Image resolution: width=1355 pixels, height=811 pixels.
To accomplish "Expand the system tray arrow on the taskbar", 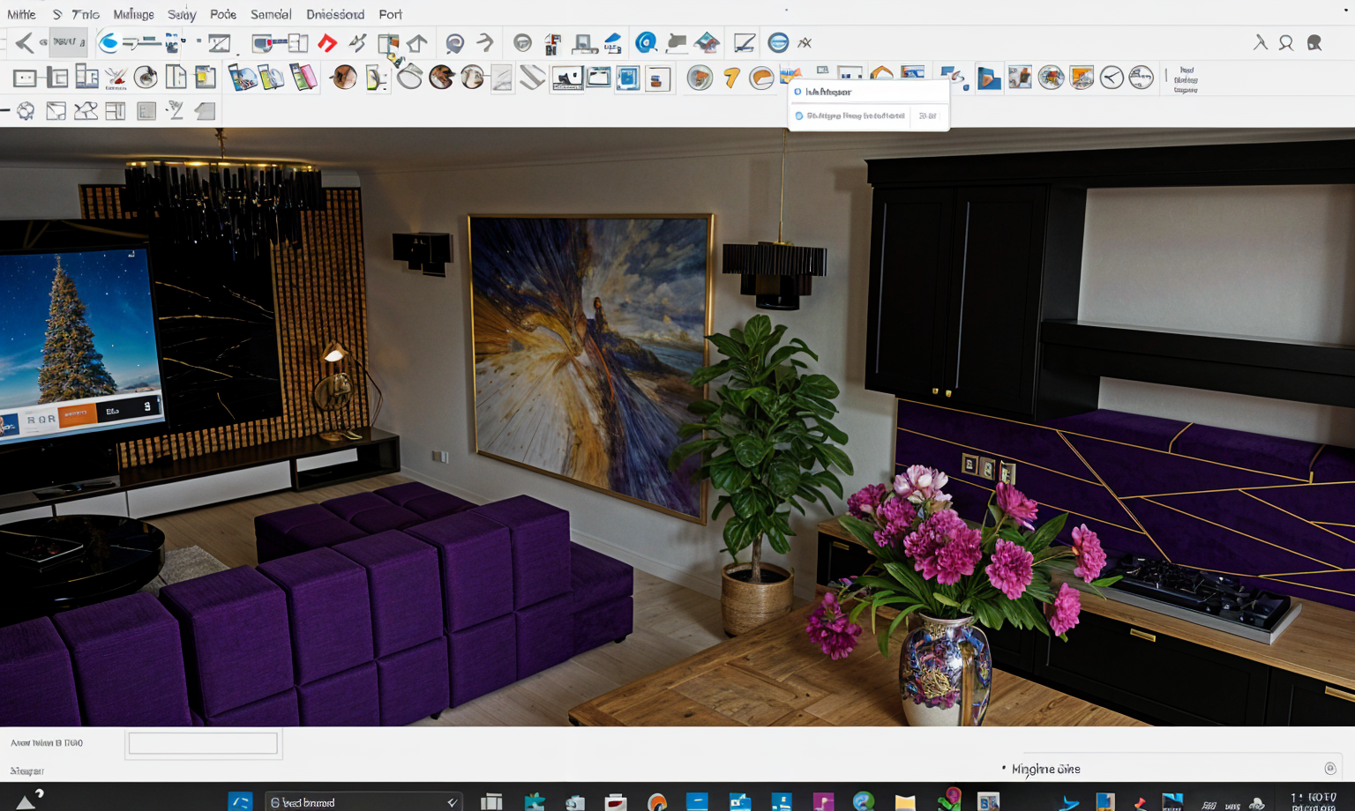I will point(26,801).
